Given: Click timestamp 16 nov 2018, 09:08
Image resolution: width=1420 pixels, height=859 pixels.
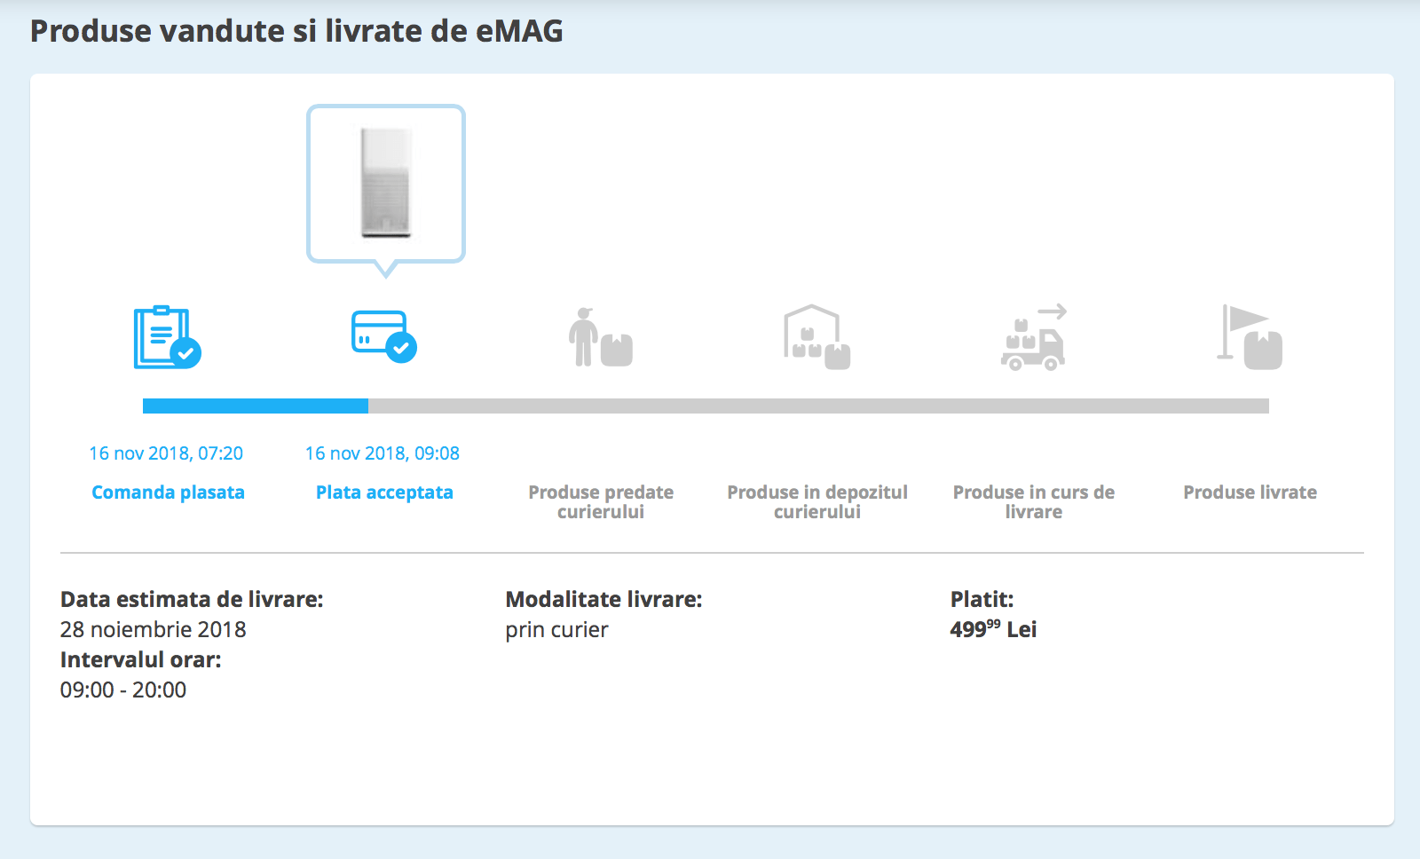Looking at the screenshot, I should pyautogui.click(x=383, y=453).
